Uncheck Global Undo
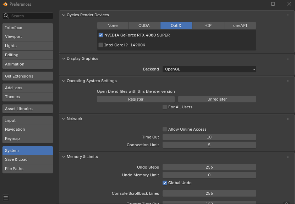Viewport: 295px width, 204px height. coord(165,183)
